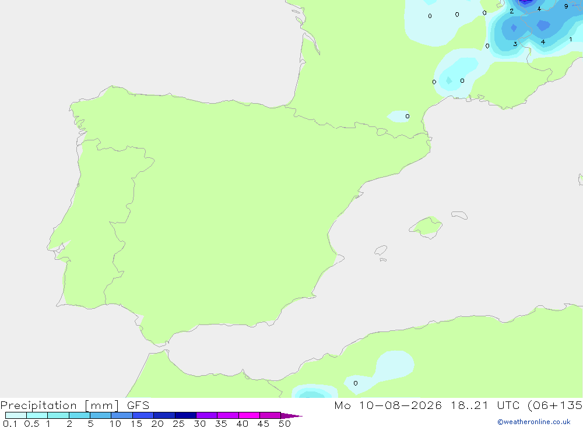583x427 pixels.
Task: Click the '0.5' legend scale label
Action: click(x=31, y=424)
